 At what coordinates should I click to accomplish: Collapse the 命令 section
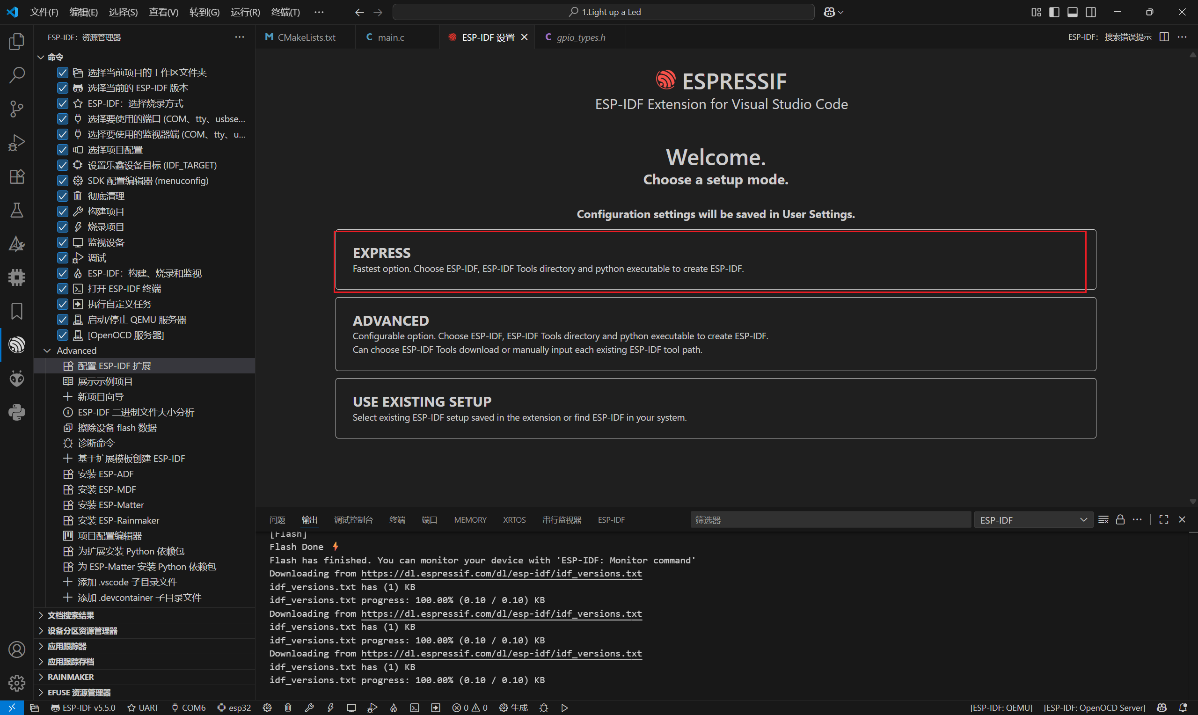[41, 57]
